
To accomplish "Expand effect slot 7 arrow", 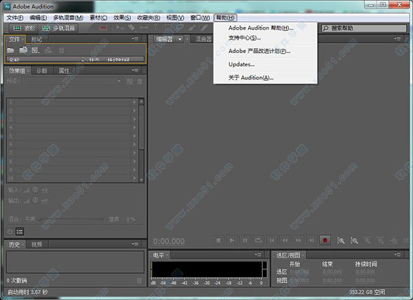I will point(134,153).
